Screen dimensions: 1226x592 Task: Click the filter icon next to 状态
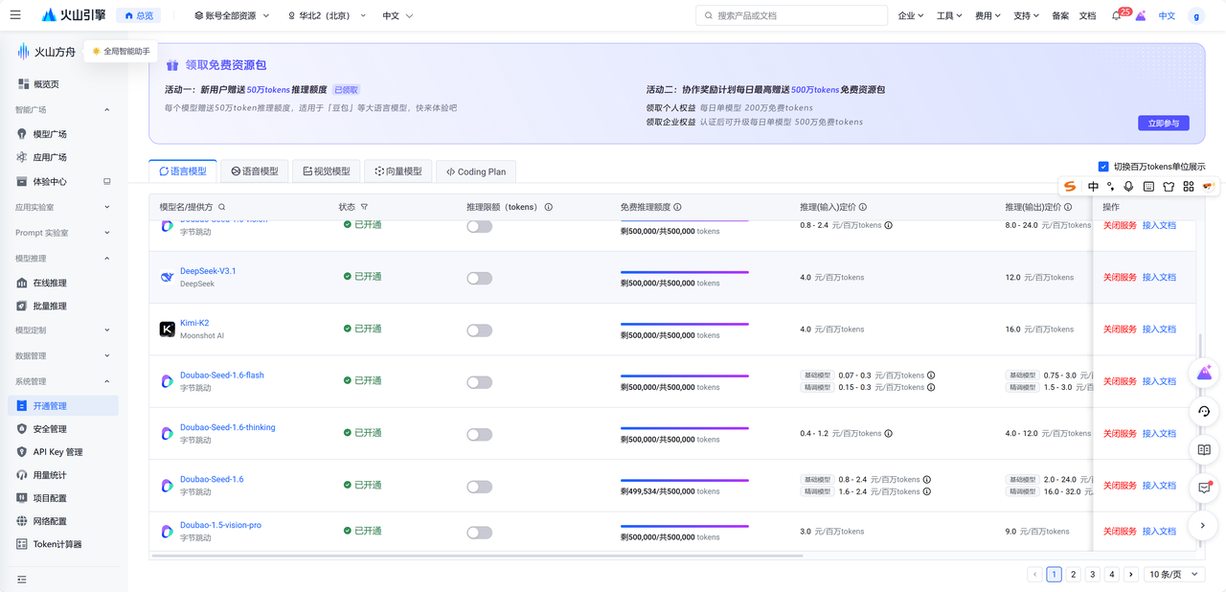(364, 207)
